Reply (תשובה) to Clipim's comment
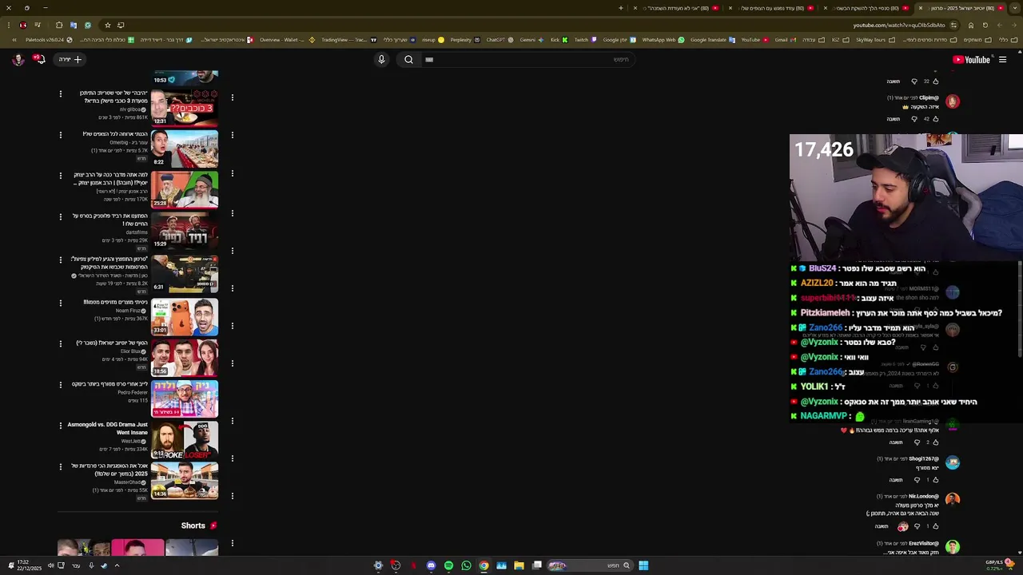The height and width of the screenshot is (575, 1023). 894,119
